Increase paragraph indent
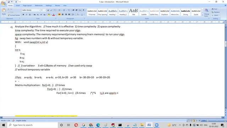This screenshot has height=128, width=227. point(77,10)
